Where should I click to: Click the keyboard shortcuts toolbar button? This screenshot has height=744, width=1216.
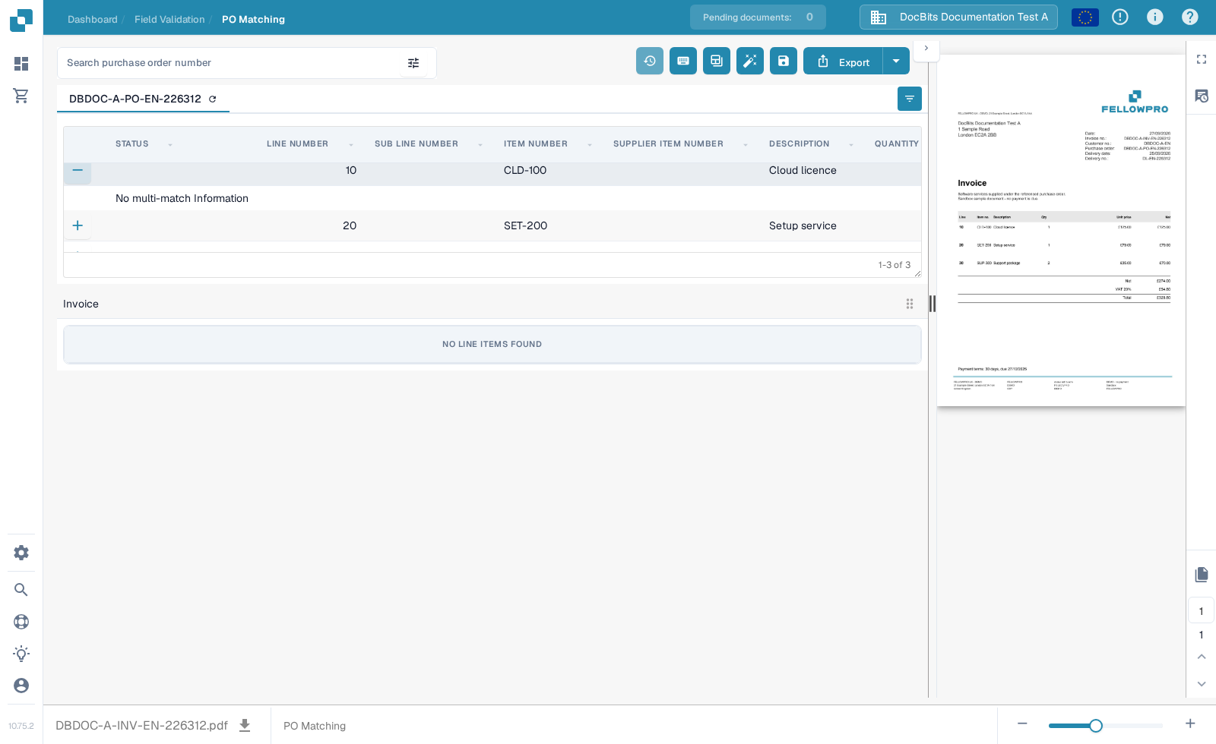(683, 61)
